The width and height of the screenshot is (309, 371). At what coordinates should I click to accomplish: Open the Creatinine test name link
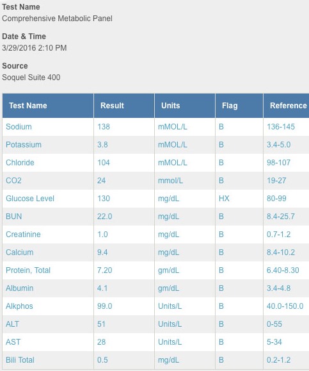tap(23, 235)
